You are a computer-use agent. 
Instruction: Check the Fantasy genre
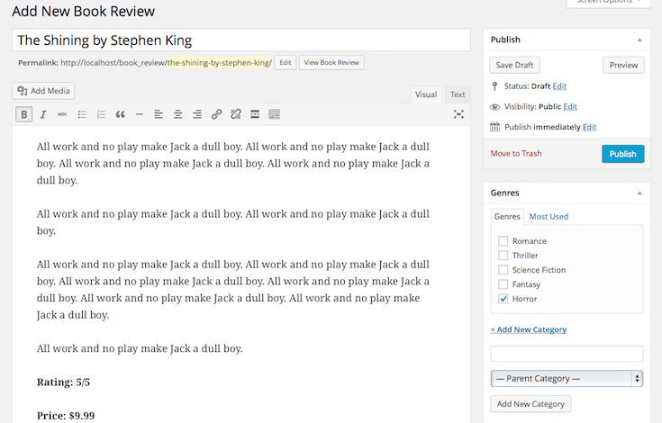503,284
